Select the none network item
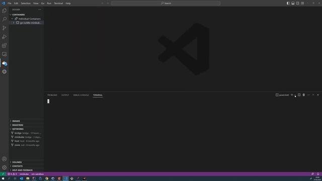Viewport: 322px width, 181px height. [26, 145]
